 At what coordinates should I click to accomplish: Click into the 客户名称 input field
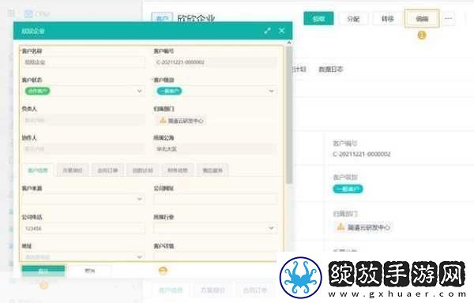pyautogui.click(x=83, y=62)
